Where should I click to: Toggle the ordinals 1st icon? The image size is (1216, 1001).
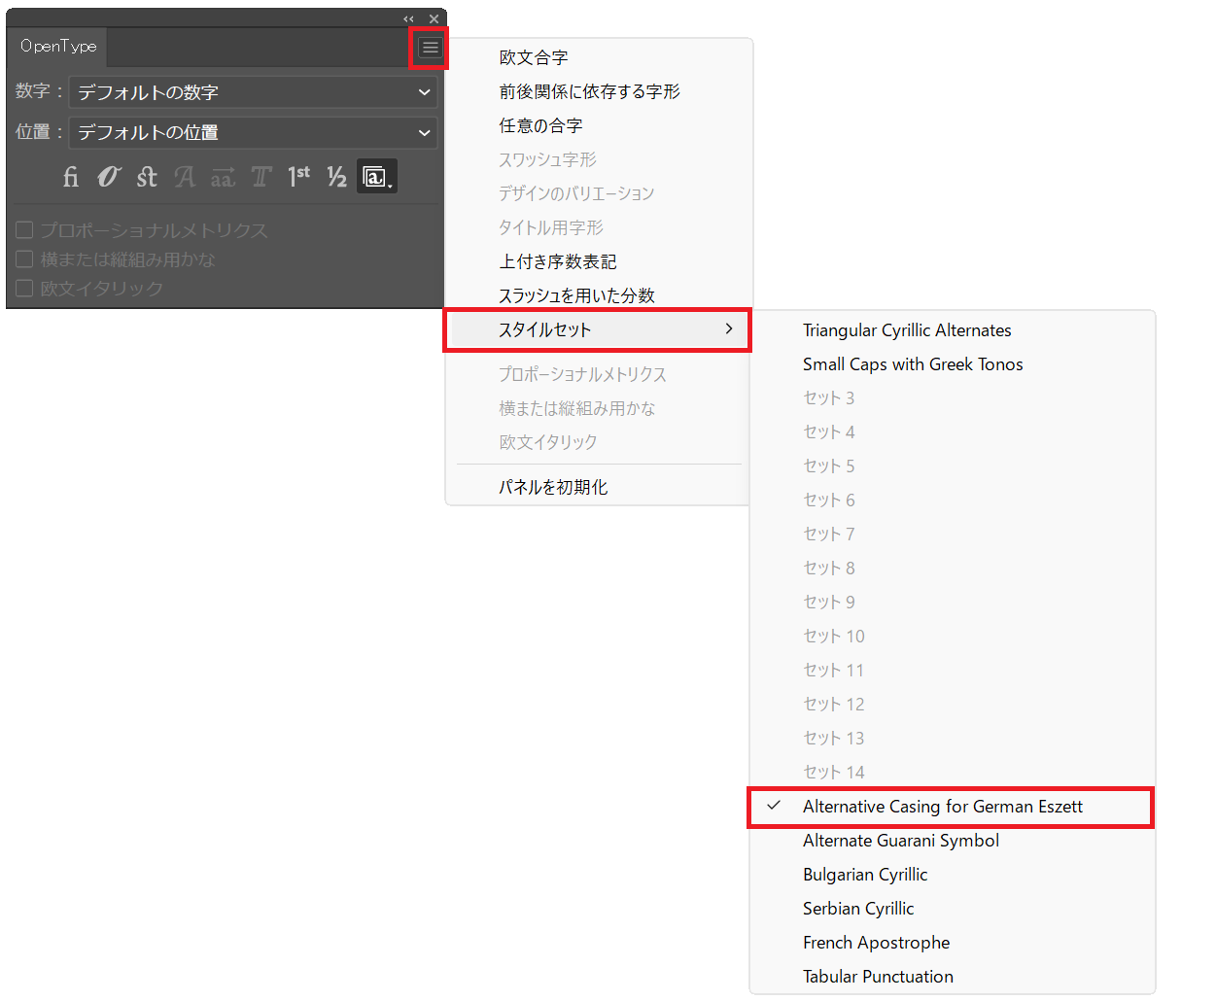pos(298,177)
